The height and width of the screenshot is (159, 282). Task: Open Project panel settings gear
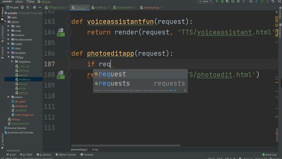34,8
